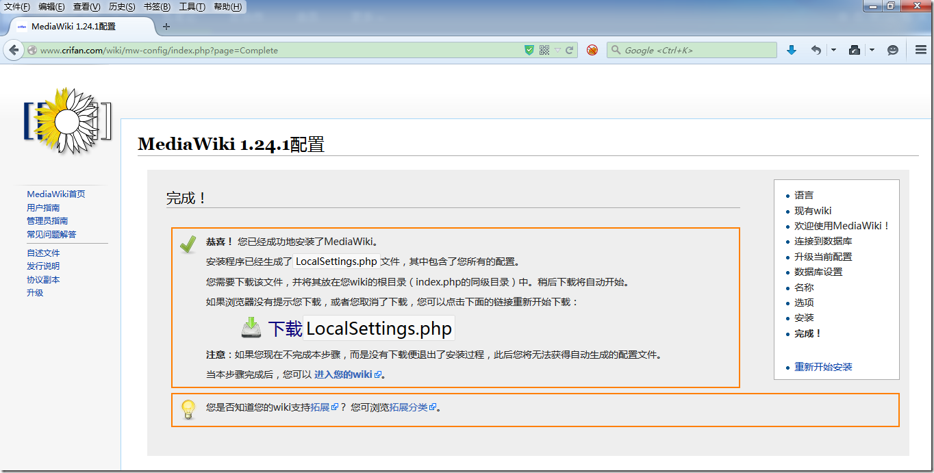Click the URL address bar text
Screen dimensions: 934x473
(159, 51)
